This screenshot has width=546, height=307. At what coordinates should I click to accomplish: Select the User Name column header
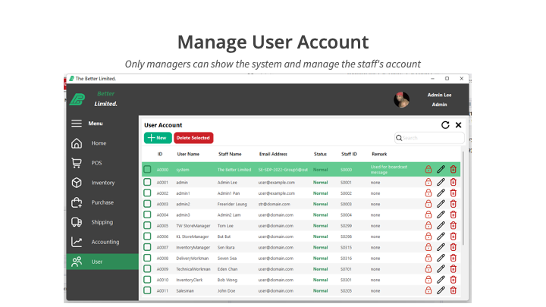coord(188,154)
